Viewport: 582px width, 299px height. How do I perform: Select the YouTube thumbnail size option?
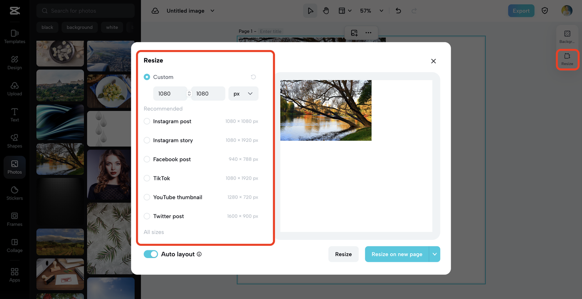201,197
